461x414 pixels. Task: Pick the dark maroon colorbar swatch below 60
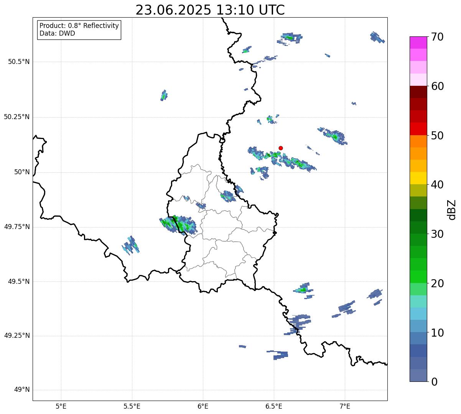[418, 92]
